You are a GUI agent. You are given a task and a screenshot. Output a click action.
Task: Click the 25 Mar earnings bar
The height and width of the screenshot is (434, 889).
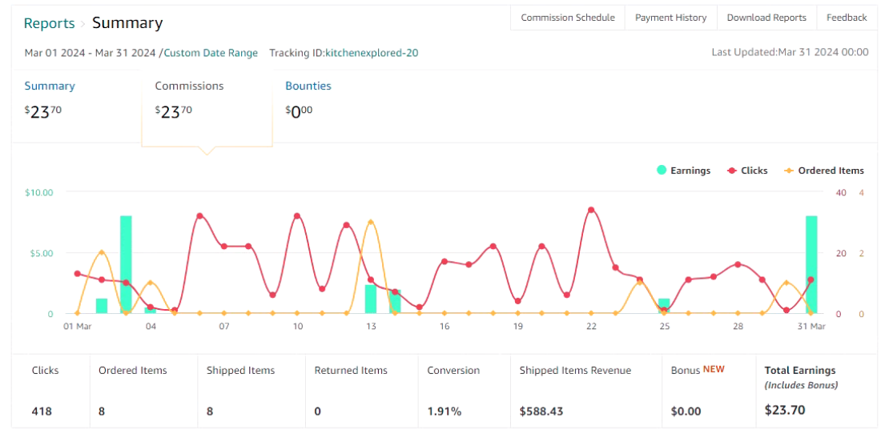664,306
